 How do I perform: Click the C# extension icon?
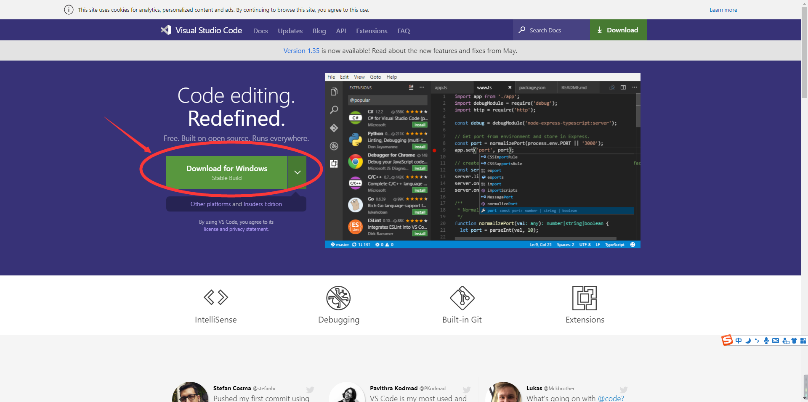[x=356, y=118]
